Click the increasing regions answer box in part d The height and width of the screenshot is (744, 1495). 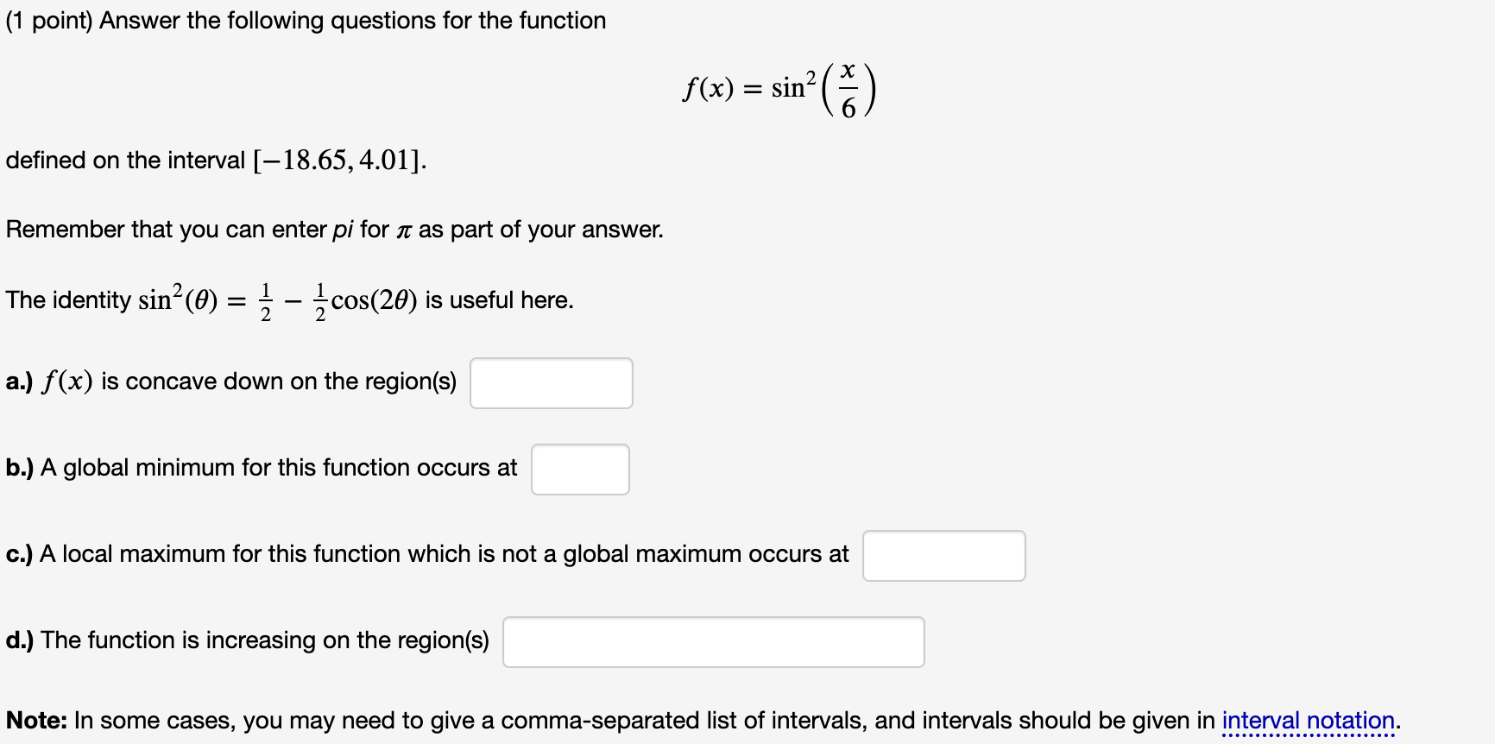pos(714,642)
